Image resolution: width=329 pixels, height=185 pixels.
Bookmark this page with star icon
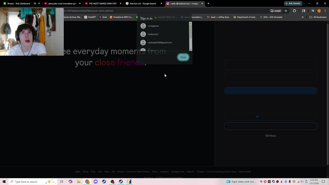[x=286, y=11]
